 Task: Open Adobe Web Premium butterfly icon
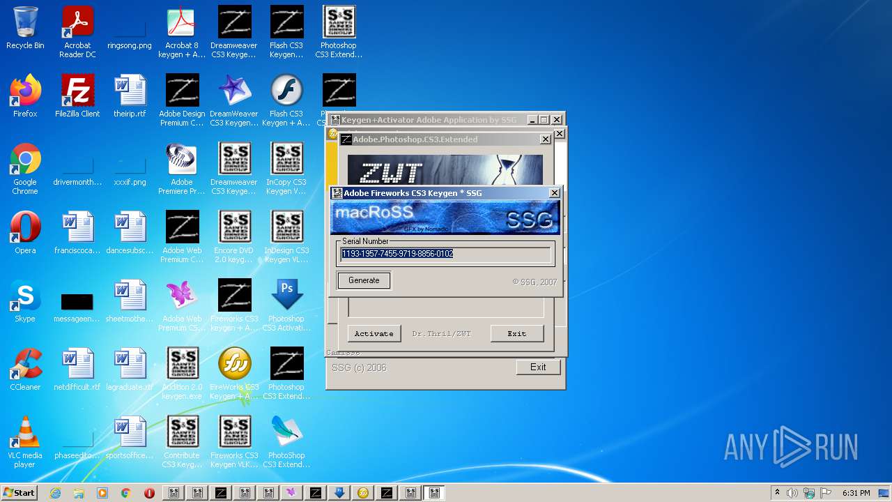(182, 305)
